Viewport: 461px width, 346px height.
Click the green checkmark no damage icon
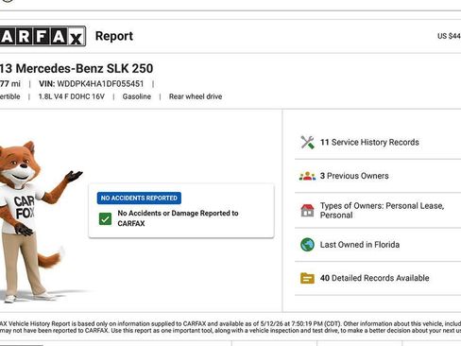click(x=105, y=218)
